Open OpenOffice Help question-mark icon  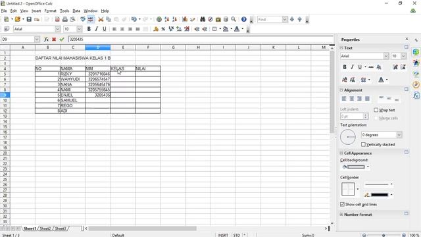244,19
